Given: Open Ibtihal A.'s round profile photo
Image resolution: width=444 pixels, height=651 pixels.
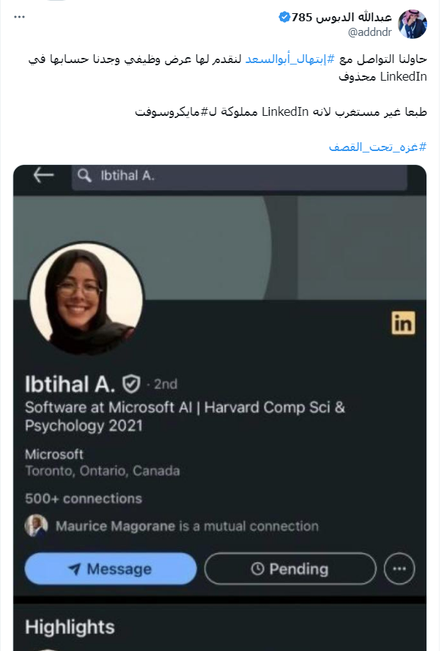Looking at the screenshot, I should coord(86,298).
